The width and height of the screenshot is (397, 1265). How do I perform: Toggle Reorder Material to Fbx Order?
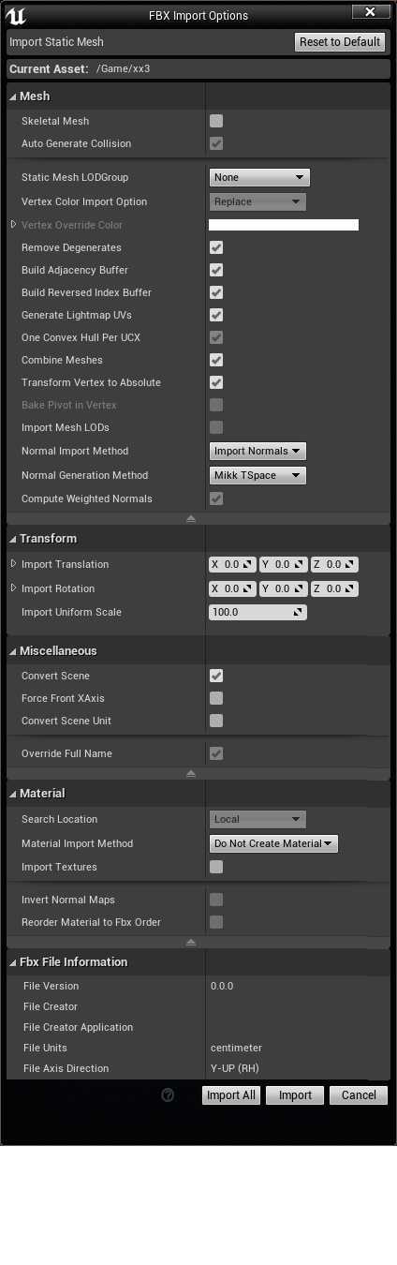coord(216,922)
